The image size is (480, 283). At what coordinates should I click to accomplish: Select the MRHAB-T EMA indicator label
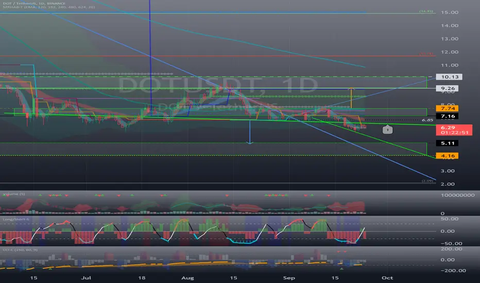click(49, 7)
